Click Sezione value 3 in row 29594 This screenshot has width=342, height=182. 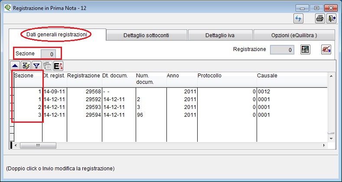tap(28, 115)
